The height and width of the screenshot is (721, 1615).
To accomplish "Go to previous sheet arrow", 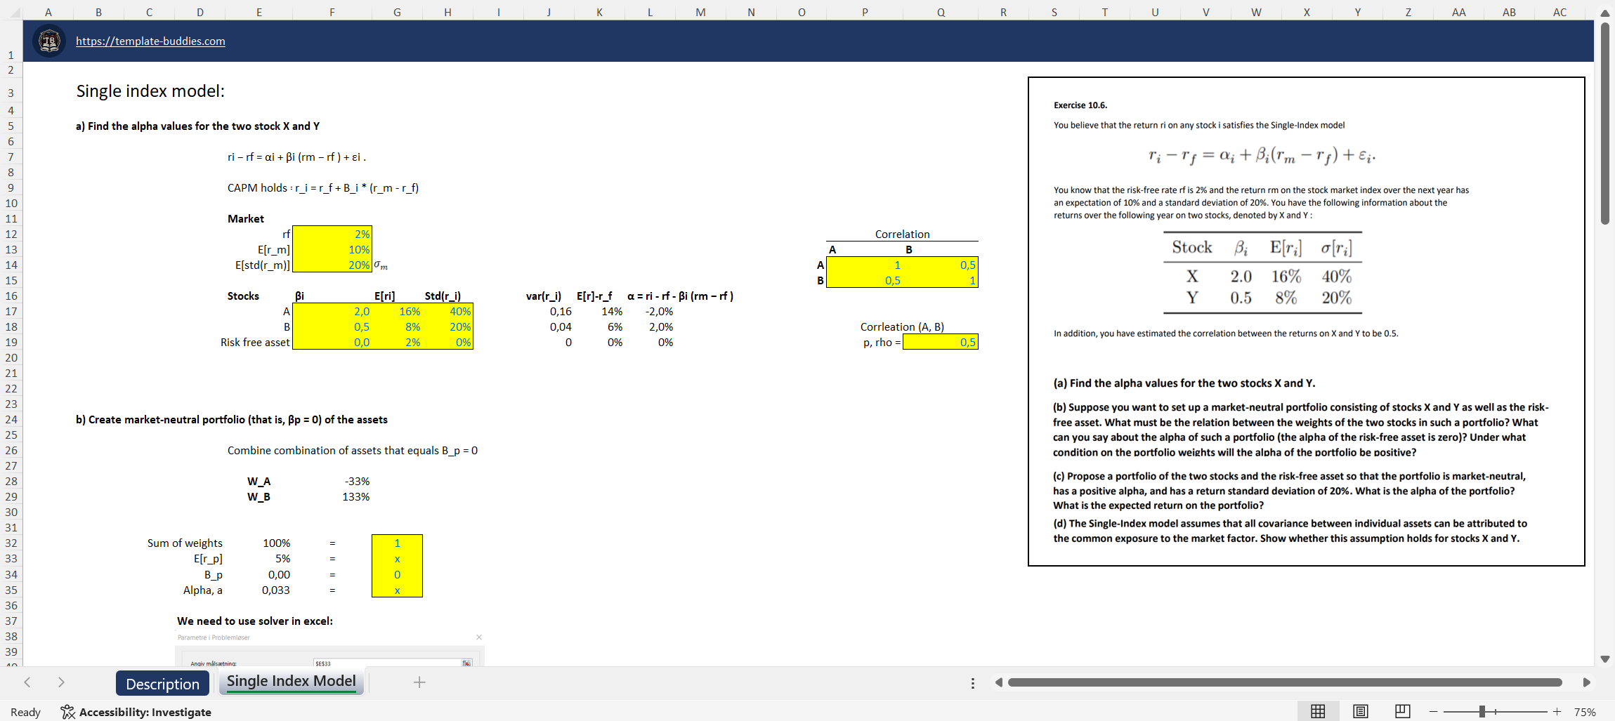I will pos(27,682).
